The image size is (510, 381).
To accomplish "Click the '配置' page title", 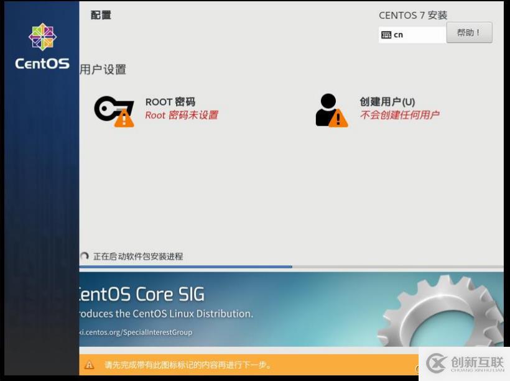I will [101, 15].
